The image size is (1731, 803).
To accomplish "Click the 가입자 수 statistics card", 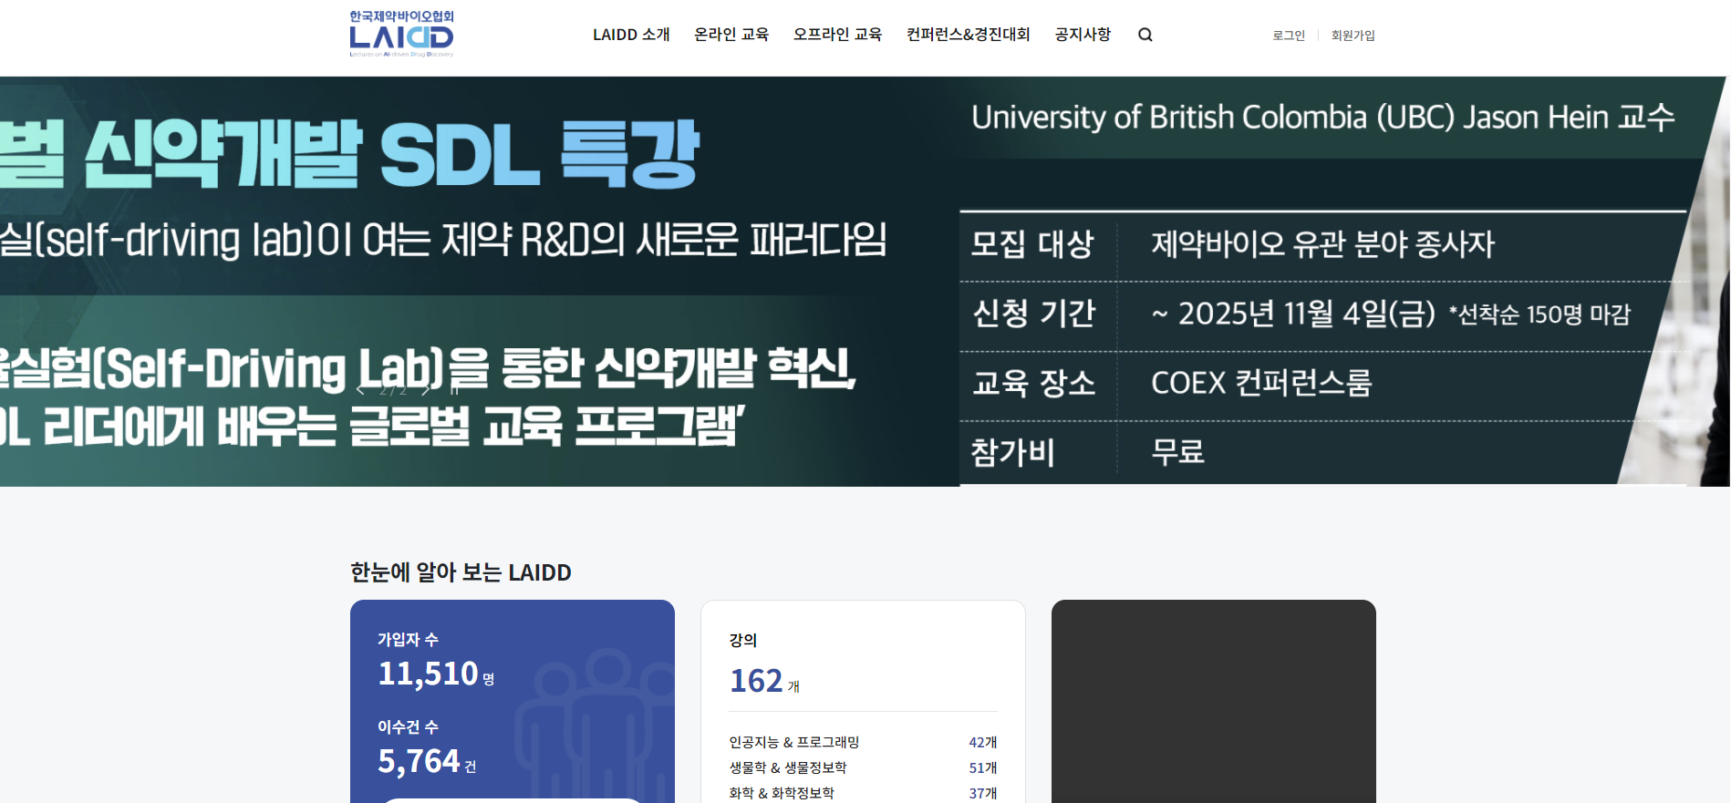I will (x=513, y=701).
